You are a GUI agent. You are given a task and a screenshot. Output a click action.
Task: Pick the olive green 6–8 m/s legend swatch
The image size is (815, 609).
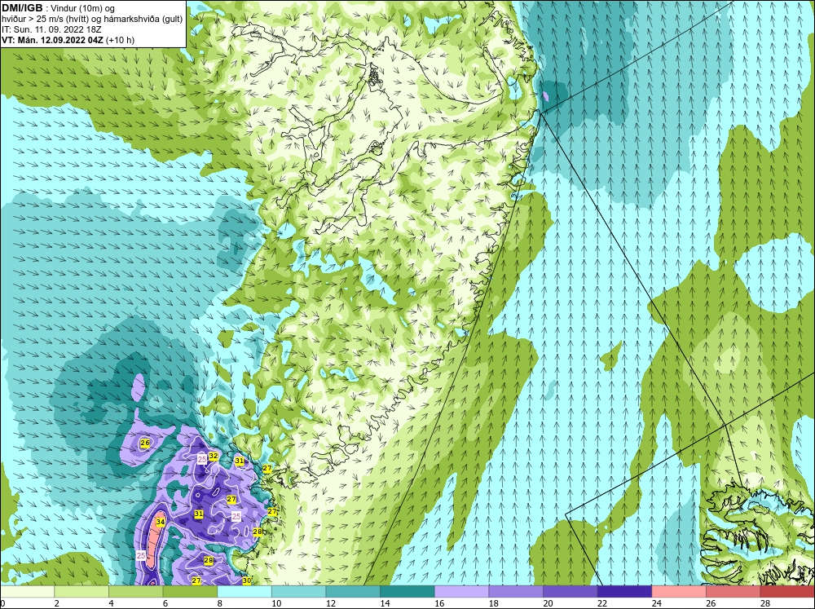coord(190,591)
